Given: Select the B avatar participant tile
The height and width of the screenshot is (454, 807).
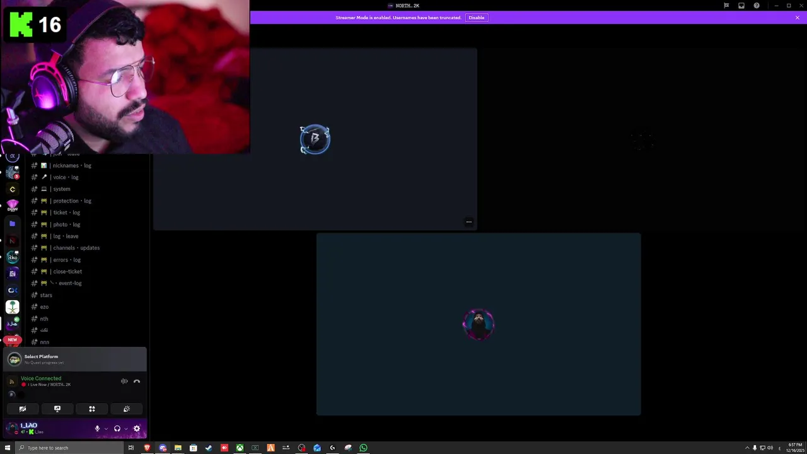Looking at the screenshot, I should 315,139.
